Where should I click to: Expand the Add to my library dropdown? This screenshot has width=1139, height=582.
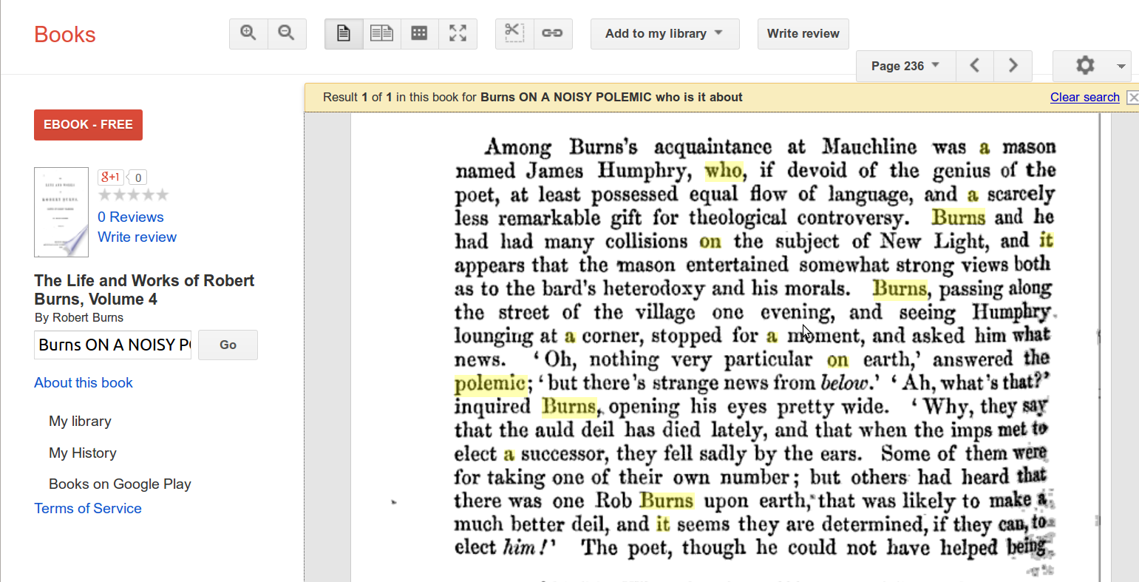pos(664,33)
